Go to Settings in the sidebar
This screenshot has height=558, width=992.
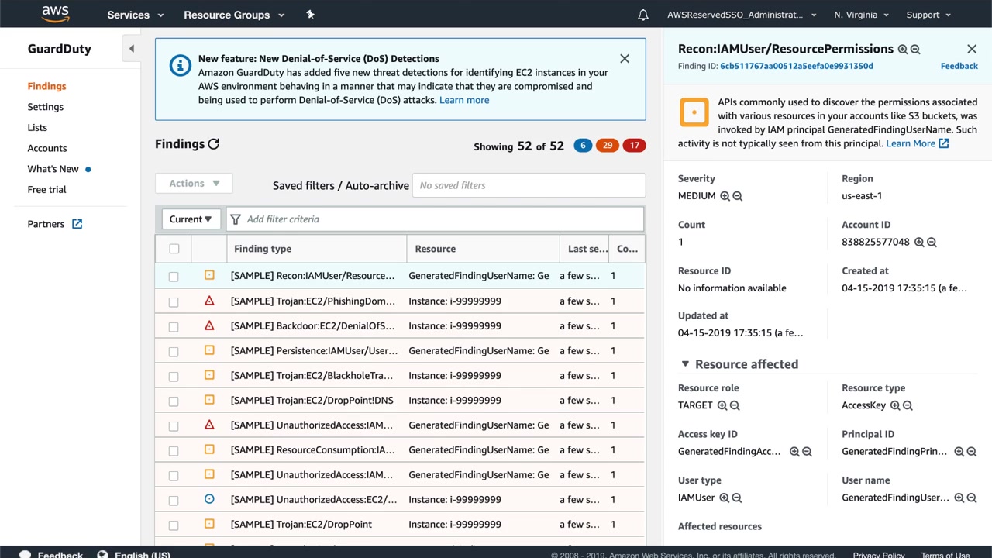point(46,107)
